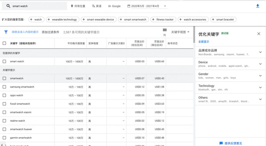Add 'fitness tracker' suggestion chip
Image resolution: width=266 pixels, height=146 pixels.
click(163, 19)
